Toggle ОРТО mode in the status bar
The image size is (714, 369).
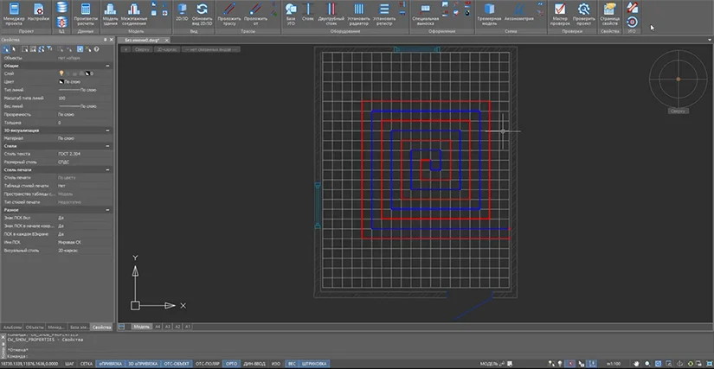pyautogui.click(x=231, y=364)
